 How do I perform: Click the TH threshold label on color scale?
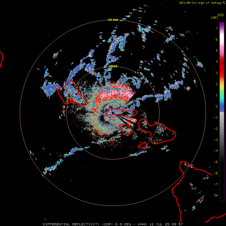point(216,196)
